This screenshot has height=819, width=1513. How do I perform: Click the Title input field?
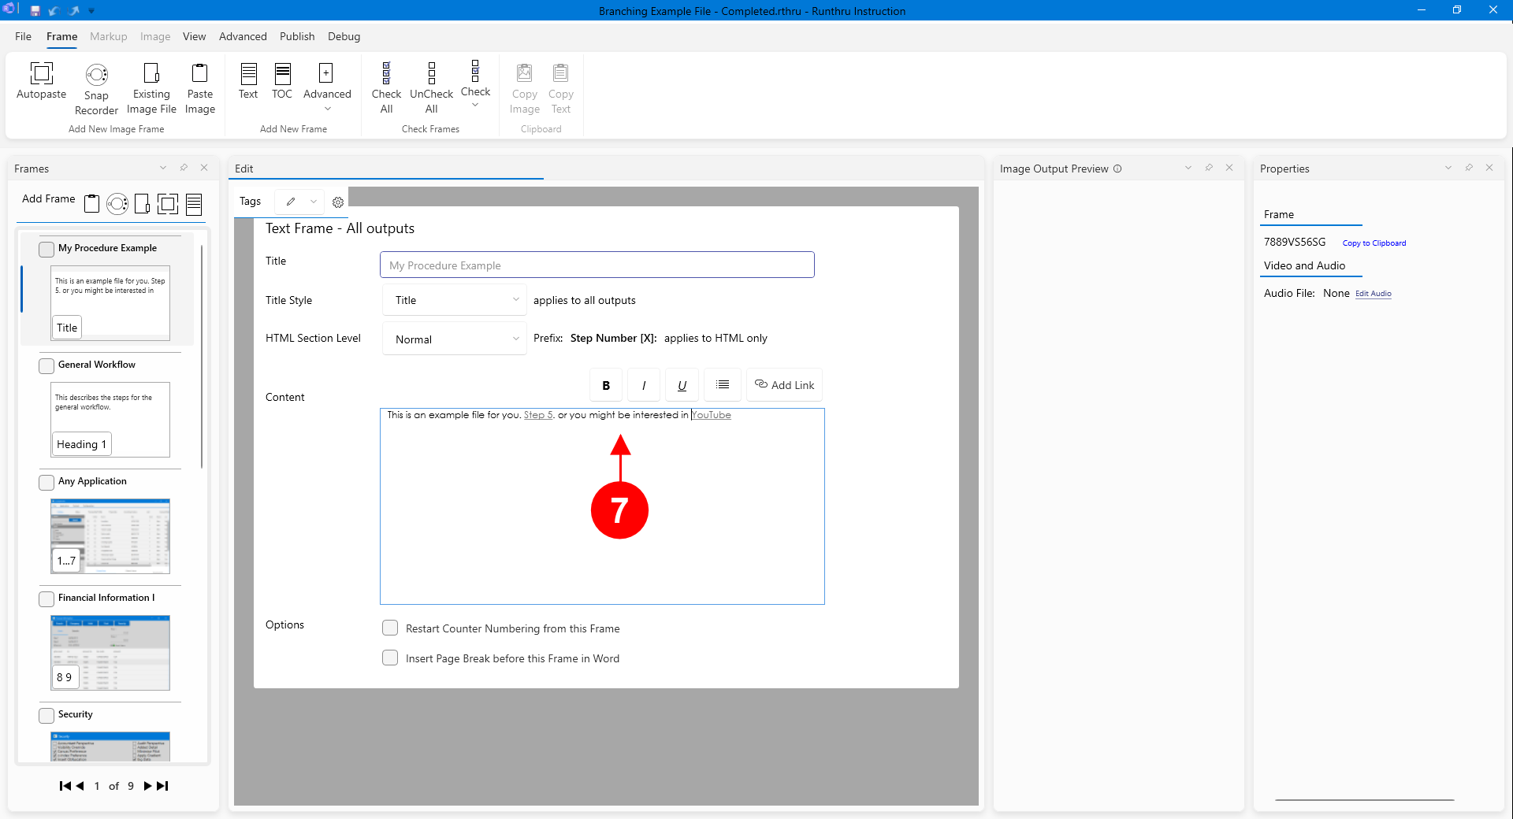[597, 265]
